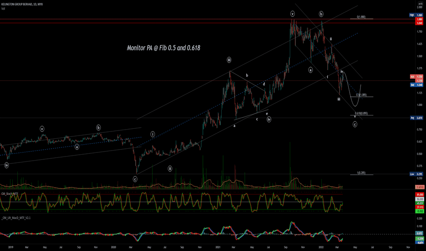Viewport: 426px width, 251px height.
Task: Click the uncircled wave label b in triangle
Action: pos(247,75)
